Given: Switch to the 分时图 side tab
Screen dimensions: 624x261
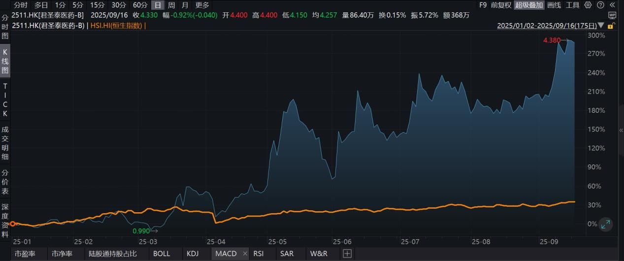Looking at the screenshot, I should point(5,27).
